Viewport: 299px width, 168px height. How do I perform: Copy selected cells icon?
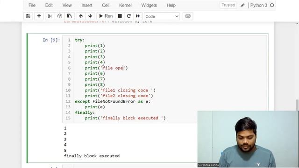point(60,16)
